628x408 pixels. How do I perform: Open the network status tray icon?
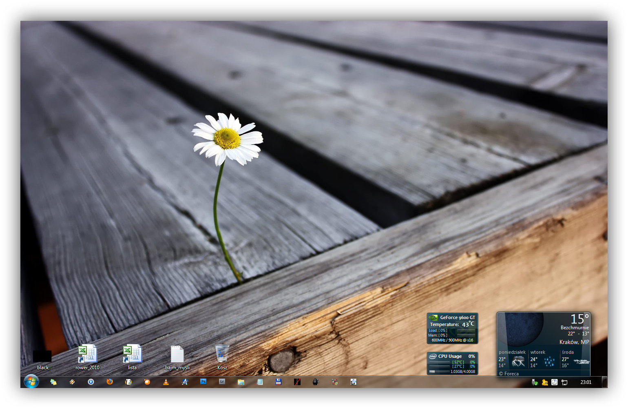click(x=564, y=382)
